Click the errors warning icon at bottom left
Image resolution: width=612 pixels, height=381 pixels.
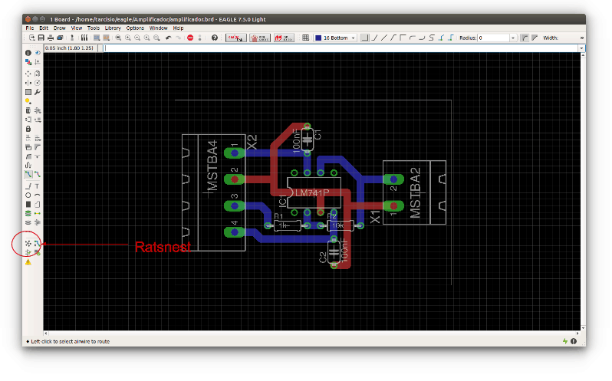28,261
